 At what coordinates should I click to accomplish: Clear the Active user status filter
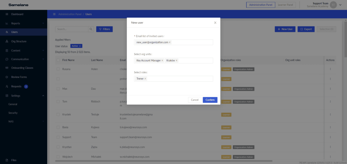tap(80, 46)
